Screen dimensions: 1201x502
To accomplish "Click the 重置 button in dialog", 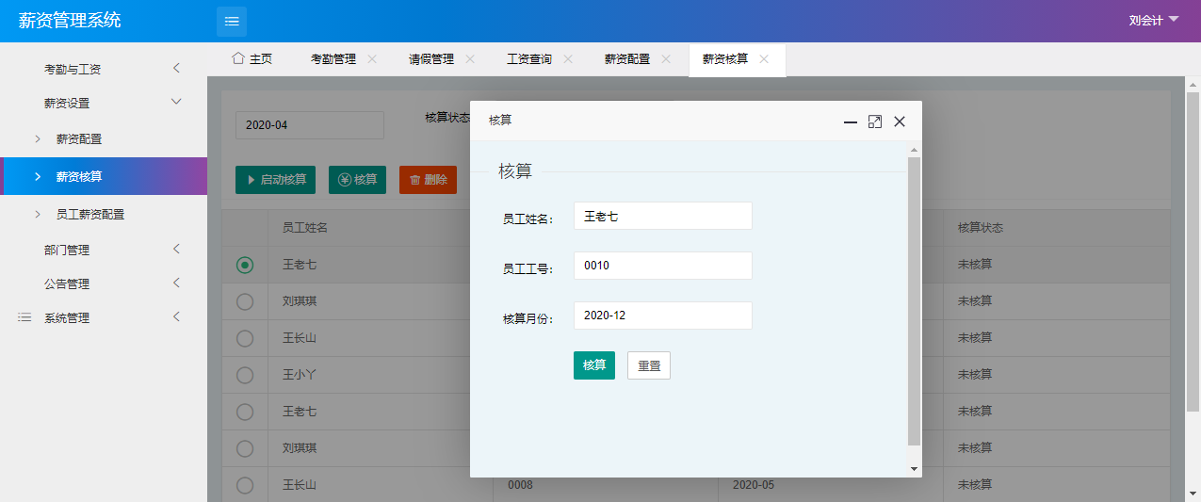I will click(649, 365).
